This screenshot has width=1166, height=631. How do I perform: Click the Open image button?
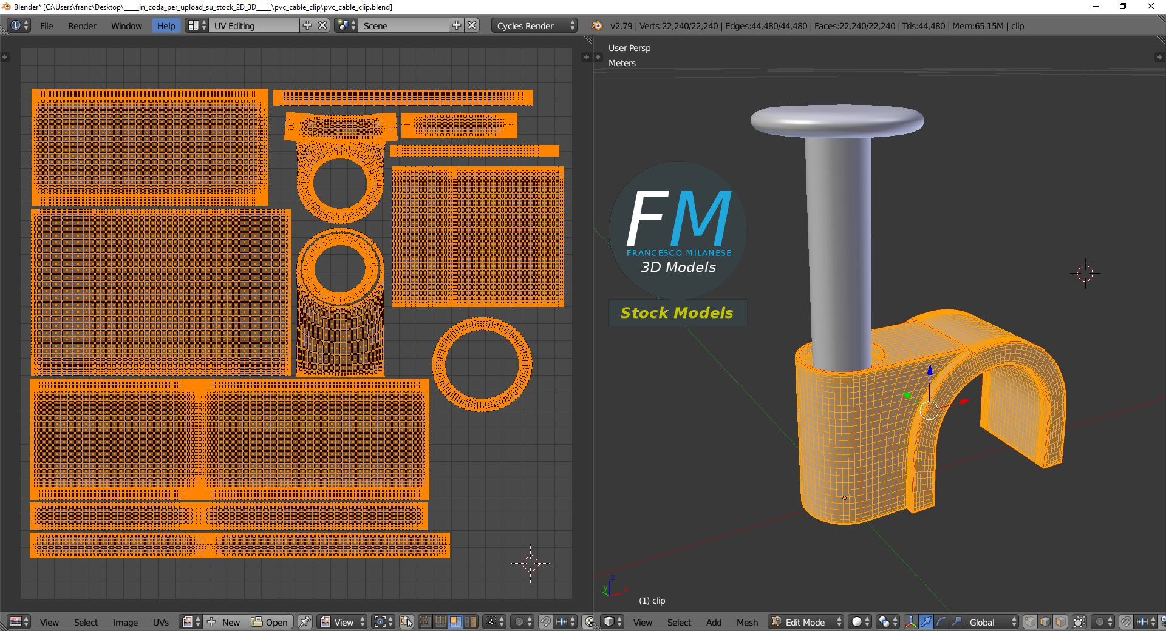click(x=270, y=622)
